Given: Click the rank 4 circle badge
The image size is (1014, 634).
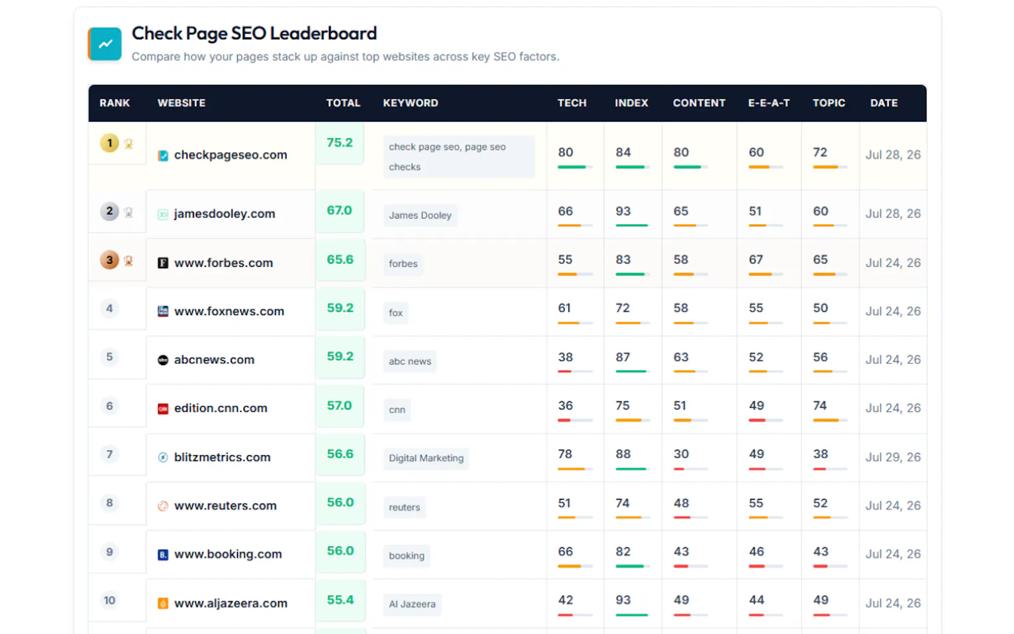Looking at the screenshot, I should pos(110,309).
